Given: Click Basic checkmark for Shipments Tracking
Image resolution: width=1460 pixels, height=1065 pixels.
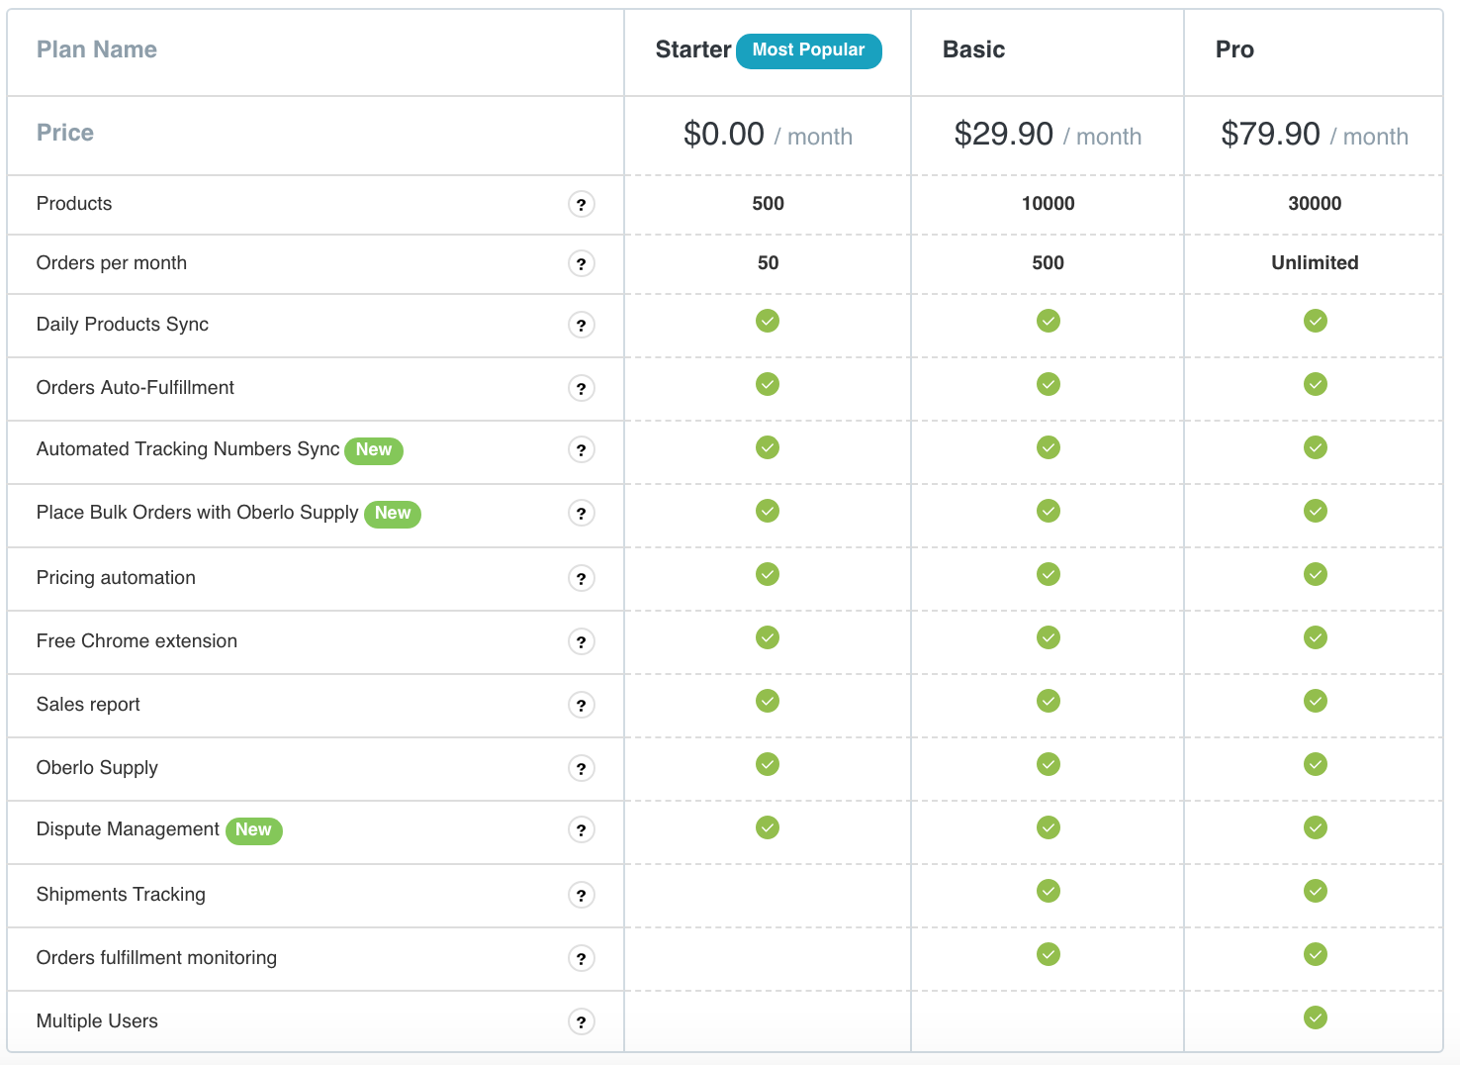Looking at the screenshot, I should [1049, 891].
